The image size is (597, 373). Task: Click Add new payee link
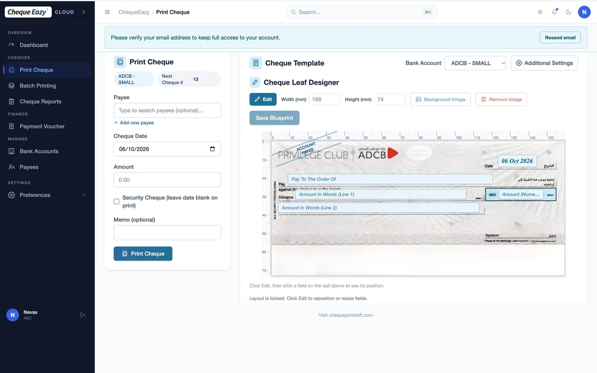point(134,123)
